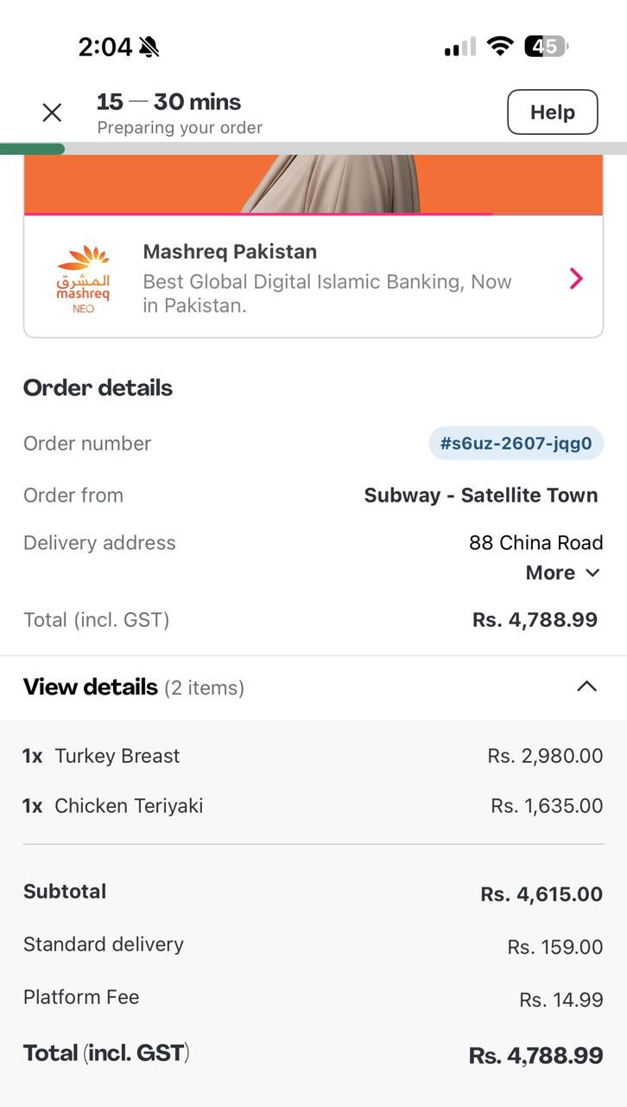This screenshot has width=627, height=1107.
Task: Tap the status bar clock
Action: [104, 47]
